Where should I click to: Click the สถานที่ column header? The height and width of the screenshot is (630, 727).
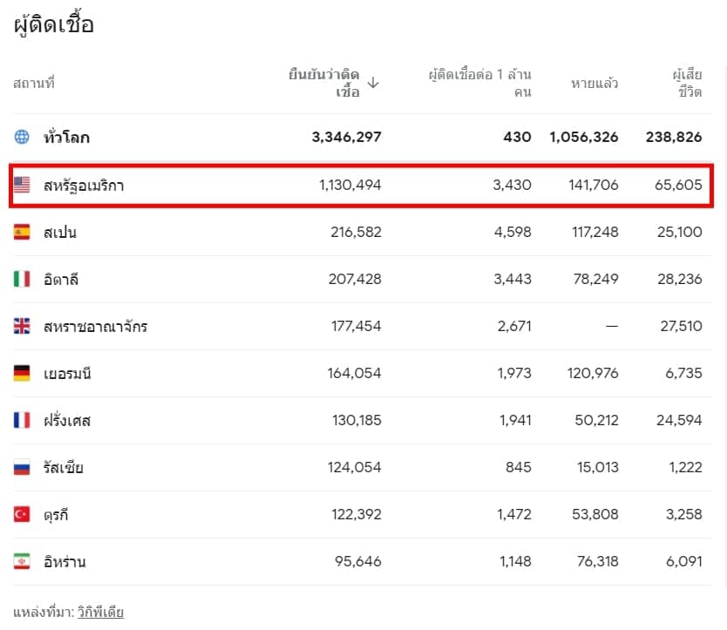[x=34, y=84]
